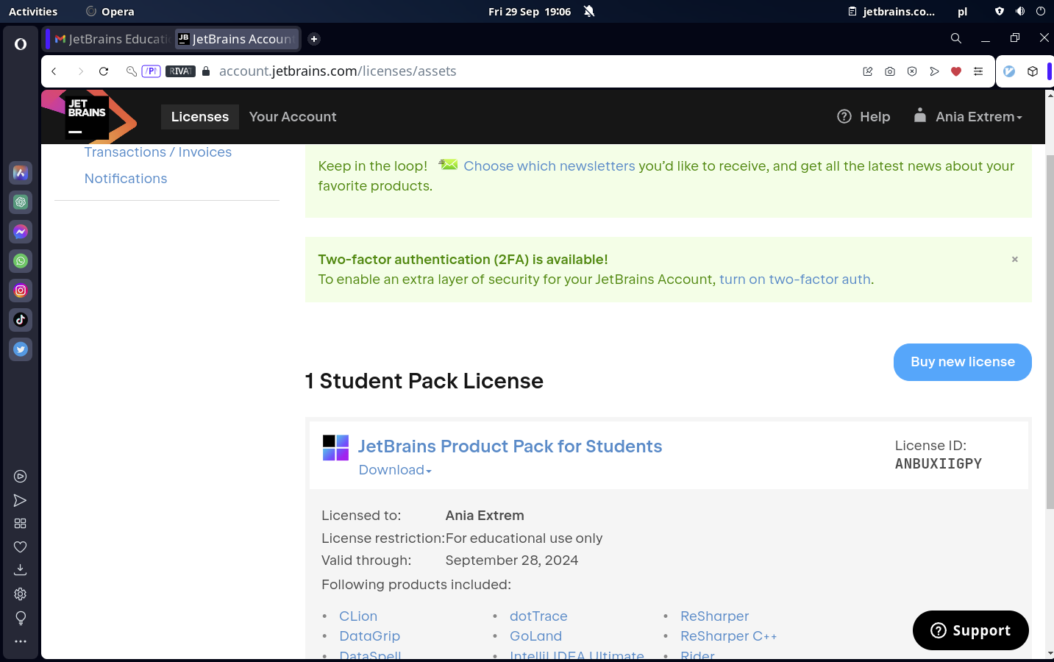This screenshot has height=662, width=1054.
Task: Click the page vertical scrollbar
Action: [x=1050, y=331]
